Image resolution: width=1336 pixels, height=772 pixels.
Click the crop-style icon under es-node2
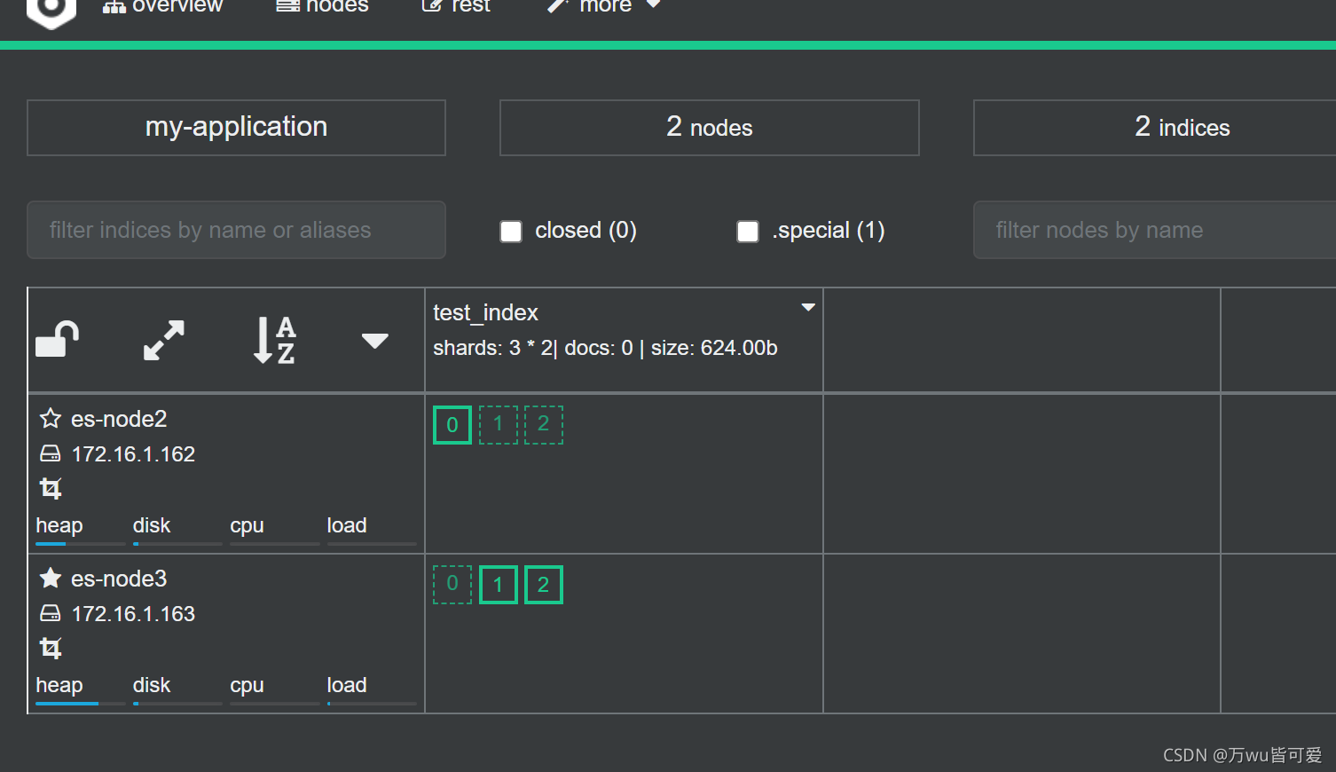(x=51, y=488)
